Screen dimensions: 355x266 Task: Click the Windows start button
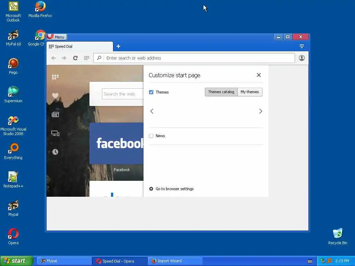pyautogui.click(x=16, y=261)
